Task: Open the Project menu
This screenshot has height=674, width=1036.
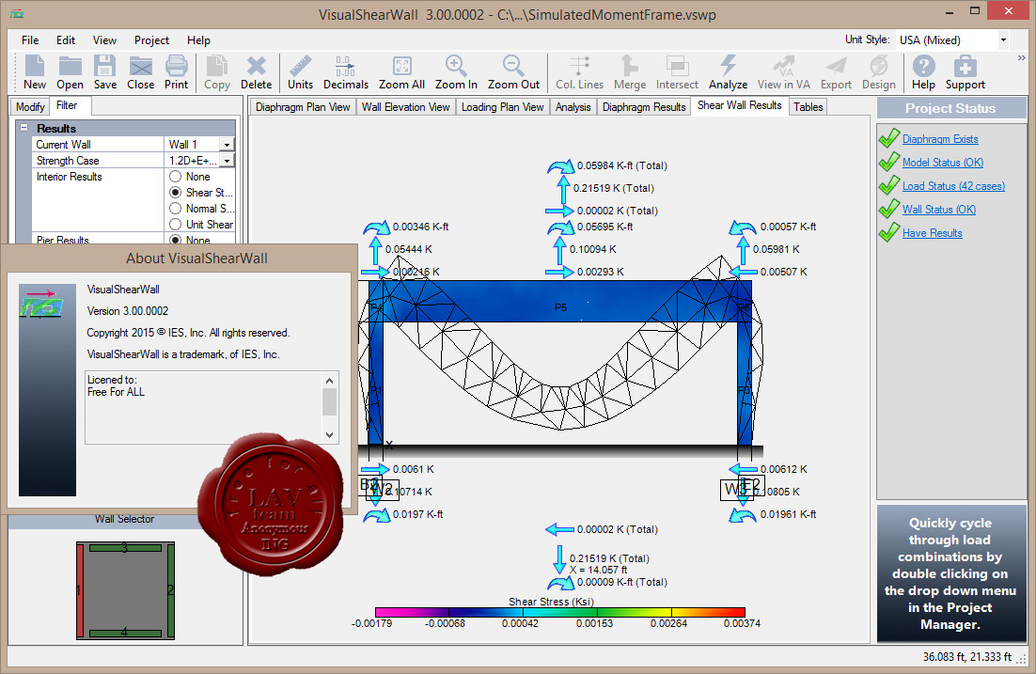Action: pos(151,40)
